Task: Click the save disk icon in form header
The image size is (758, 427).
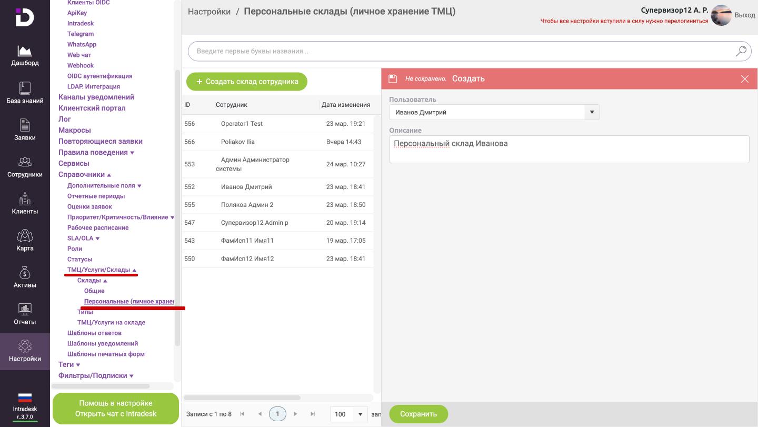Action: pos(392,78)
